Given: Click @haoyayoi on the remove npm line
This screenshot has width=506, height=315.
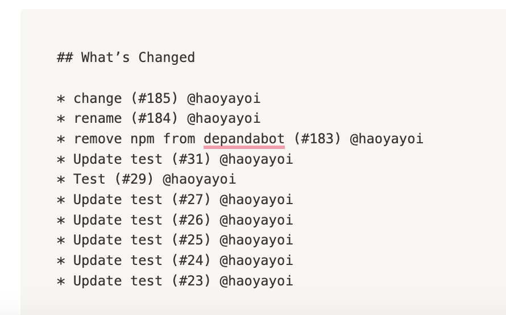Looking at the screenshot, I should pyautogui.click(x=386, y=139).
